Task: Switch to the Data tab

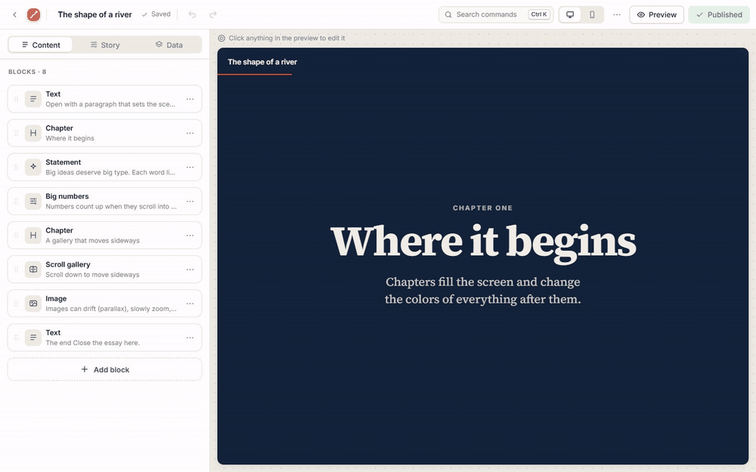Action: pos(169,45)
